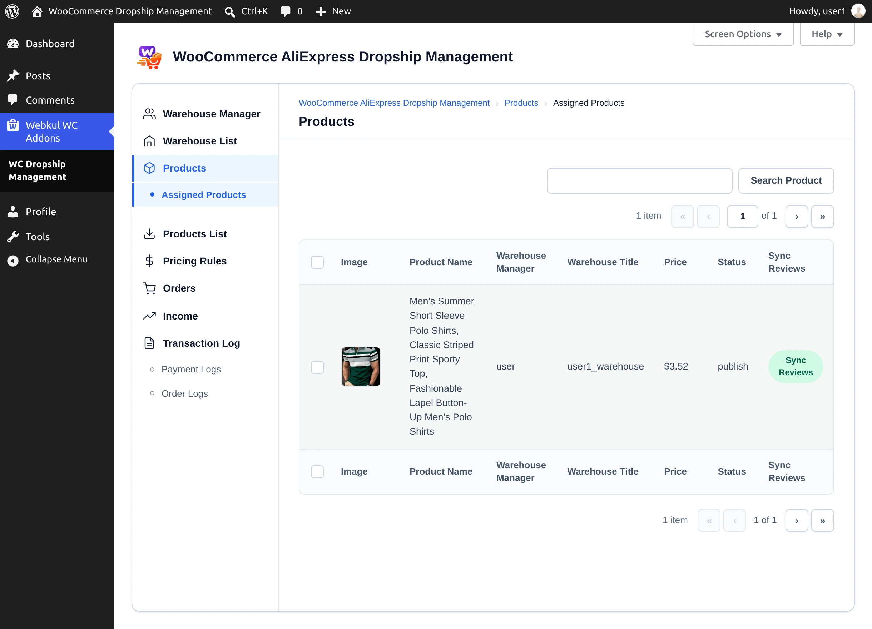Click the user1_warehouse cell
Screen dimensions: 872x629
click(605, 366)
